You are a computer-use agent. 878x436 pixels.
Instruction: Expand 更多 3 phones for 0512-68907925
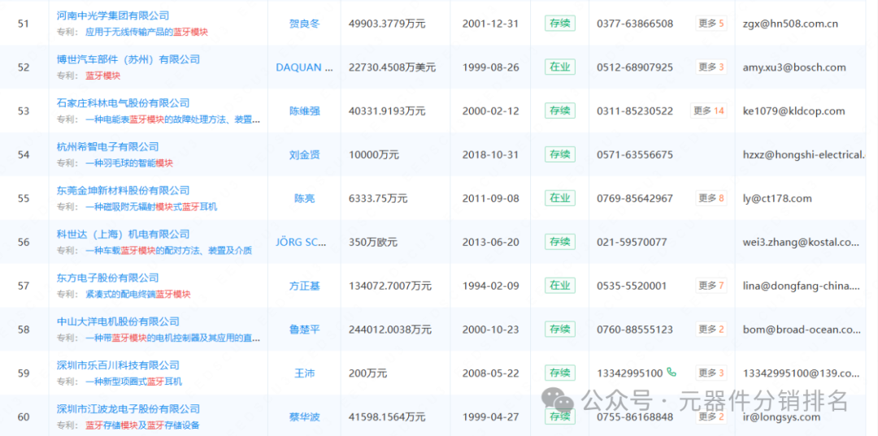(x=711, y=67)
